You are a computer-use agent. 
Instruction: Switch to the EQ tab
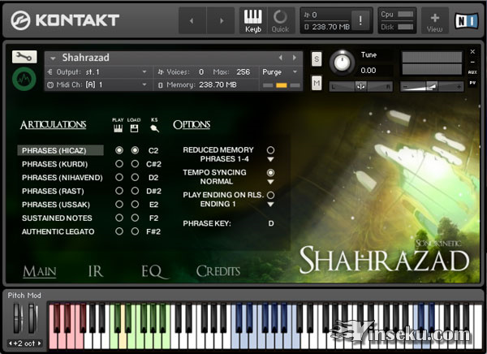coord(152,271)
